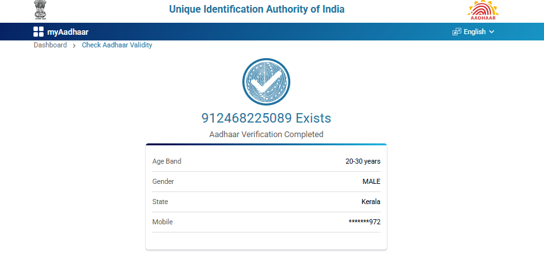Click the Aadhaar Verification Completed text
The image size is (544, 266).
coord(266,134)
